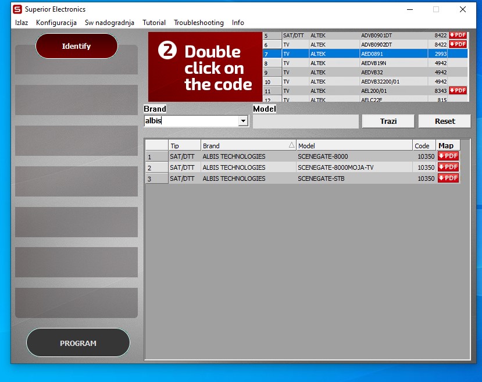Click the Code column header
The height and width of the screenshot is (382, 482).
pos(424,146)
